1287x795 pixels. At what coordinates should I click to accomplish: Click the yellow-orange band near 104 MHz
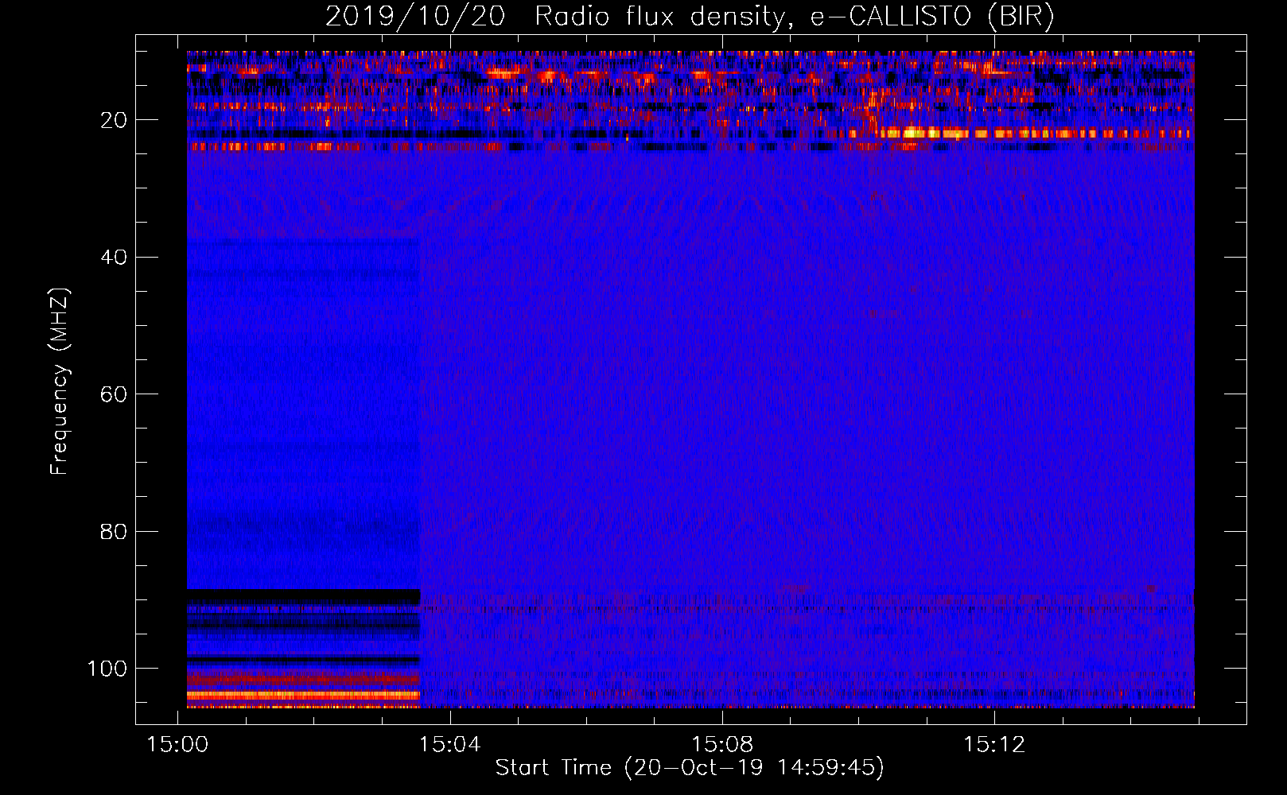[x=303, y=695]
